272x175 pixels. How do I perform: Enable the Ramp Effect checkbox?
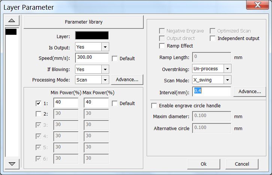(162, 46)
